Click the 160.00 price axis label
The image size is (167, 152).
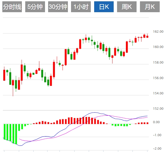click(158, 47)
